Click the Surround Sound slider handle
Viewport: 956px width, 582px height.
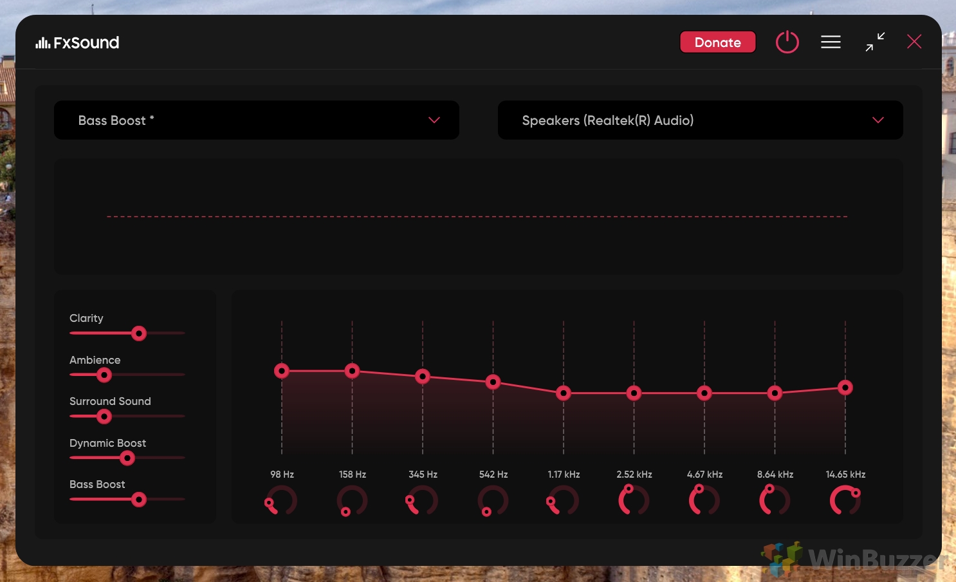[x=104, y=417]
